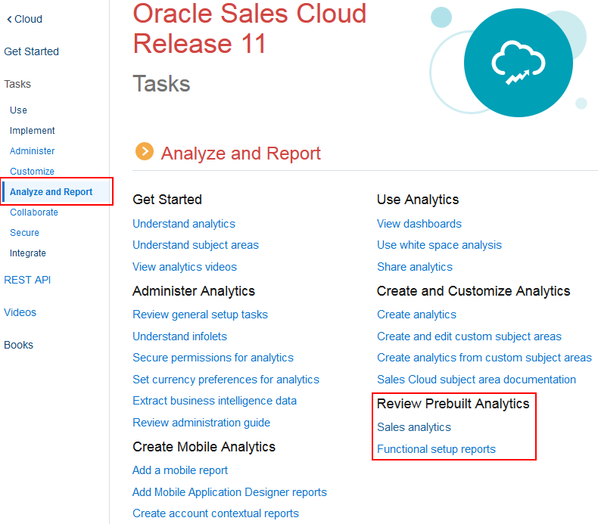This screenshot has width=598, height=524.
Task: Open the Understand analytics link
Action: [184, 224]
